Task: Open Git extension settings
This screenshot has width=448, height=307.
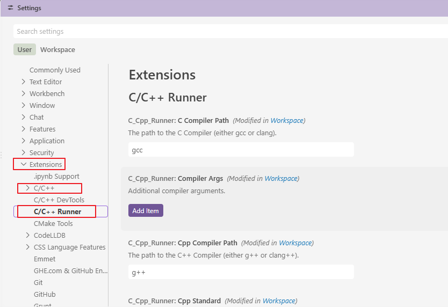Action: [x=38, y=282]
